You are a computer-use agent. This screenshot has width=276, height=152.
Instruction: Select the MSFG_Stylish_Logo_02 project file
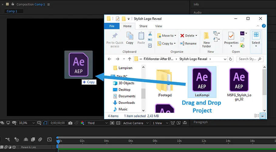coord(239,84)
